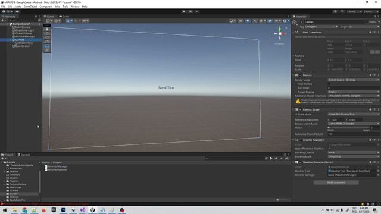Open the GameObject menu
Screen dimensions: 381x214
click(x=30, y=7)
